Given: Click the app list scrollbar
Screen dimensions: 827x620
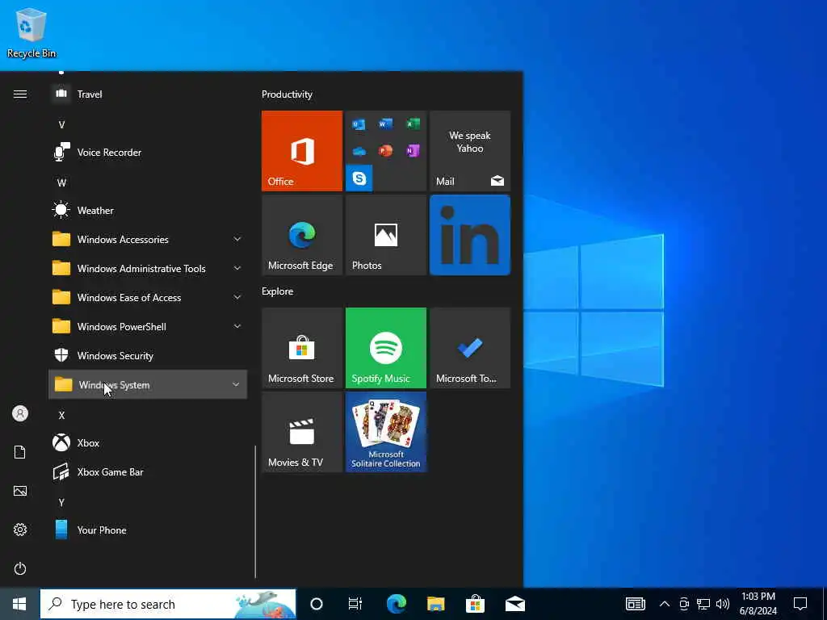Looking at the screenshot, I should [255, 511].
